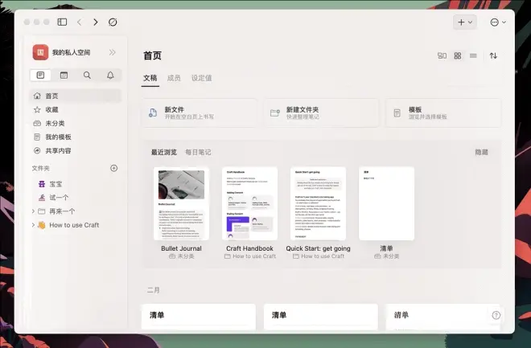The width and height of the screenshot is (531, 348).
Task: Expand the 再来一个 folder chevron
Action: click(33, 211)
